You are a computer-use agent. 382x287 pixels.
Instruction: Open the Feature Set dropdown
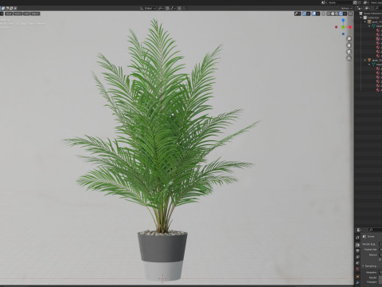click(x=380, y=250)
